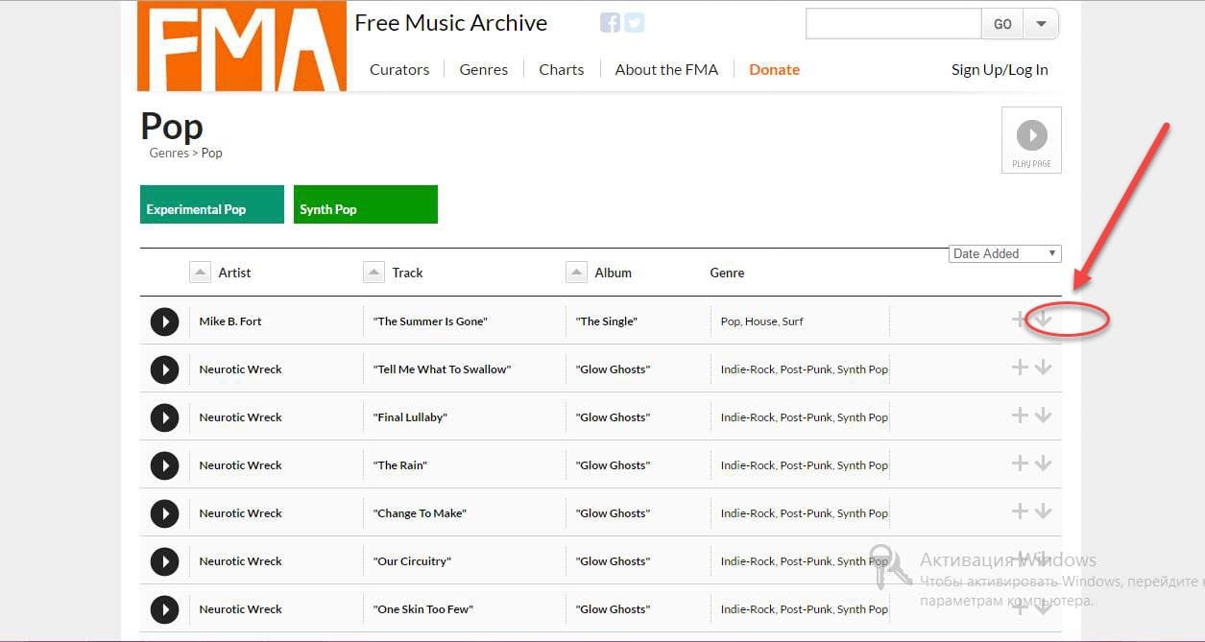Screen dimensions: 1205x642
Task: Select the Experimental Pop subgenre
Action: point(212,204)
